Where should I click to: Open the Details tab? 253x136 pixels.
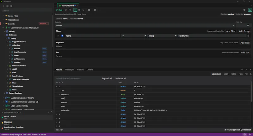point(90,70)
